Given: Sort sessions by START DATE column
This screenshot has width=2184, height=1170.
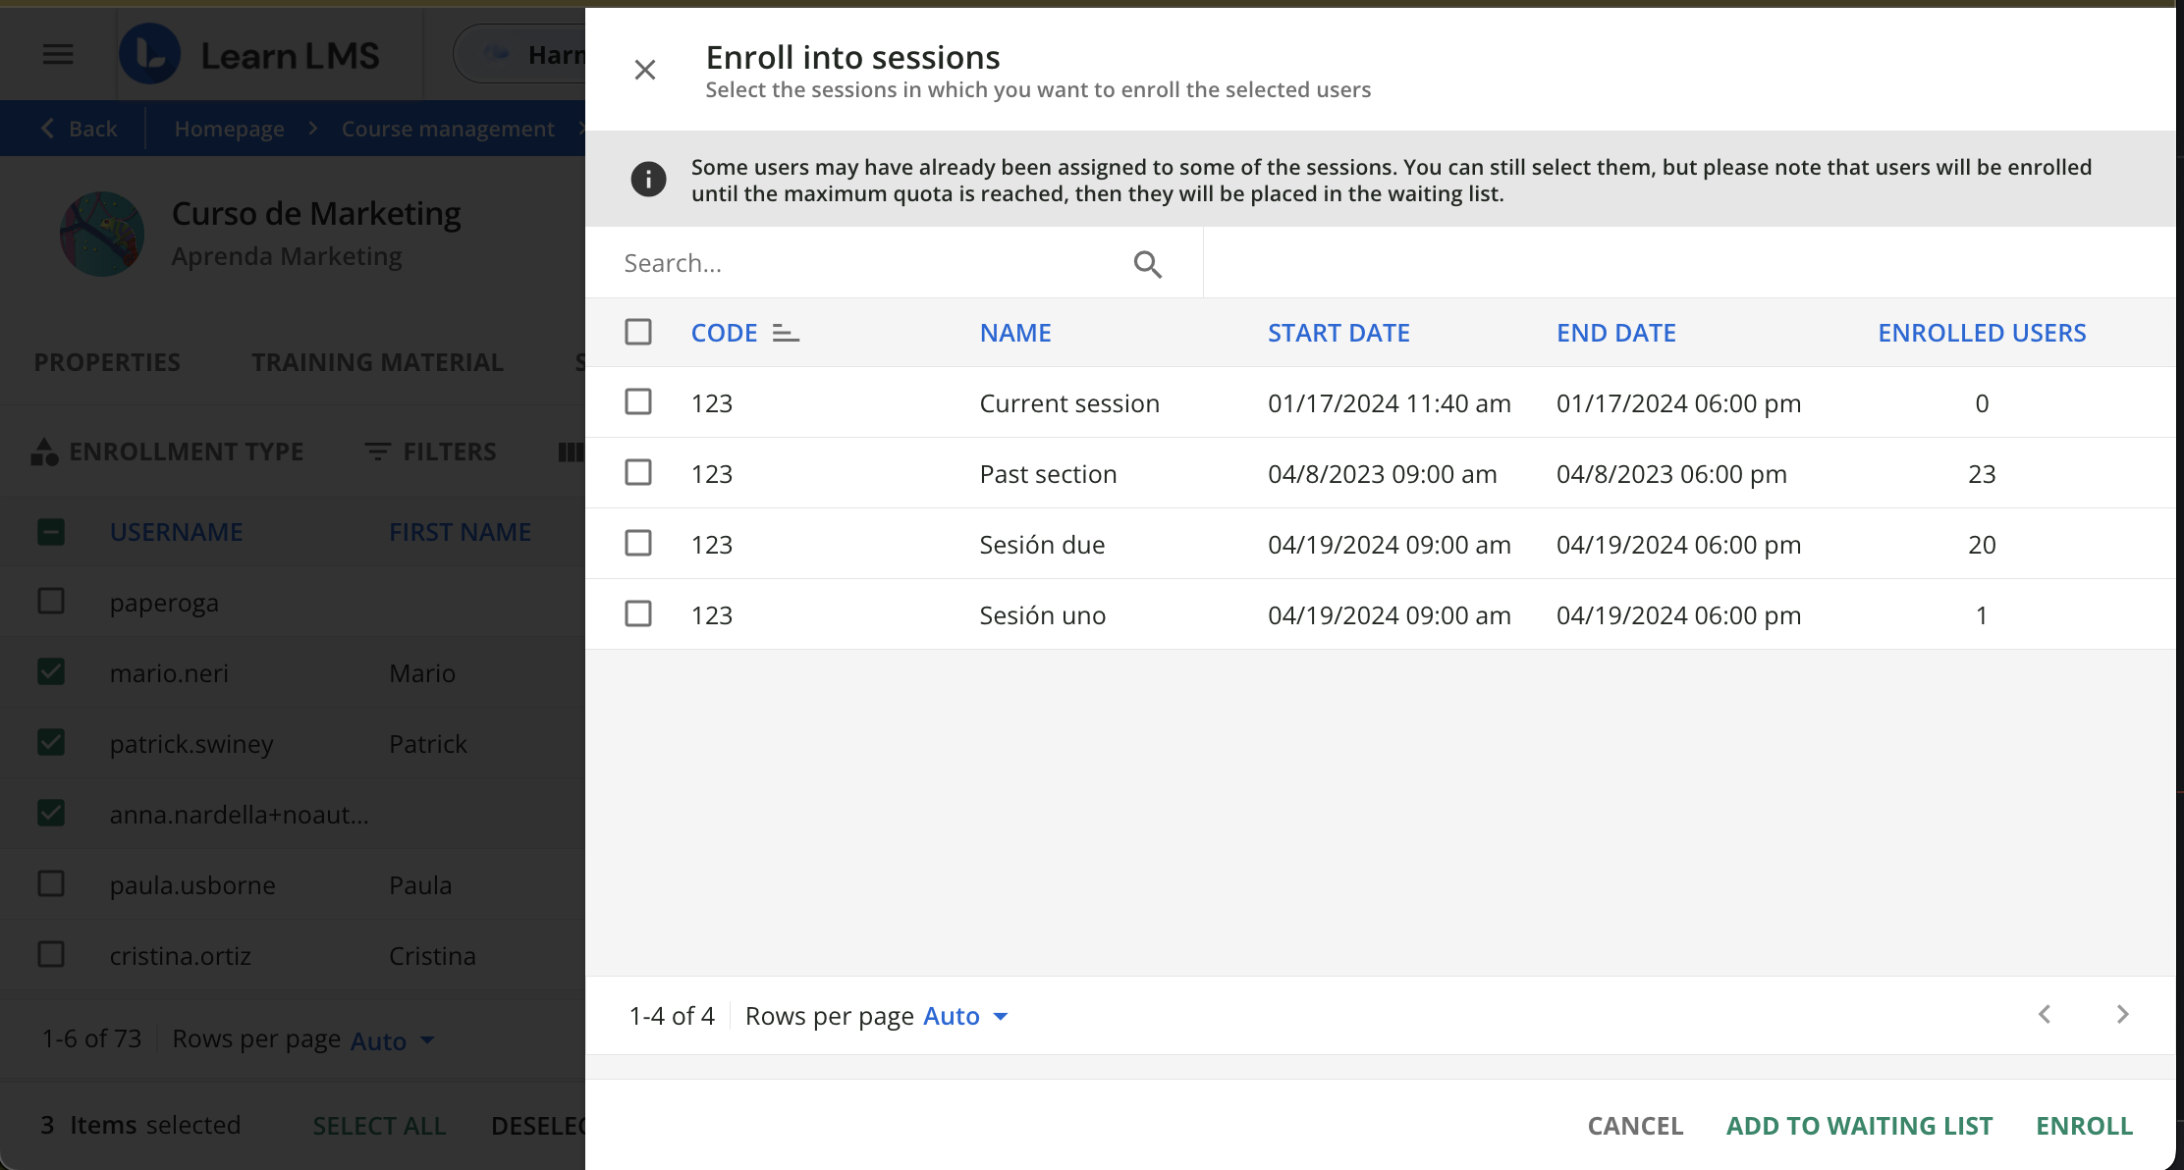Looking at the screenshot, I should [x=1338, y=334].
